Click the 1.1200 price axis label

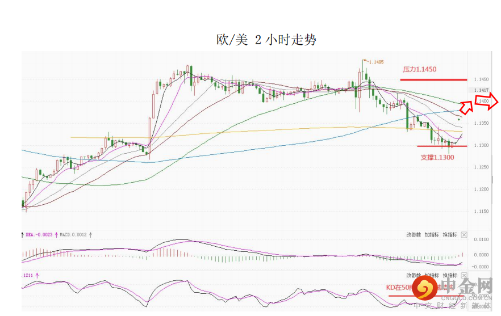pyautogui.click(x=481, y=189)
